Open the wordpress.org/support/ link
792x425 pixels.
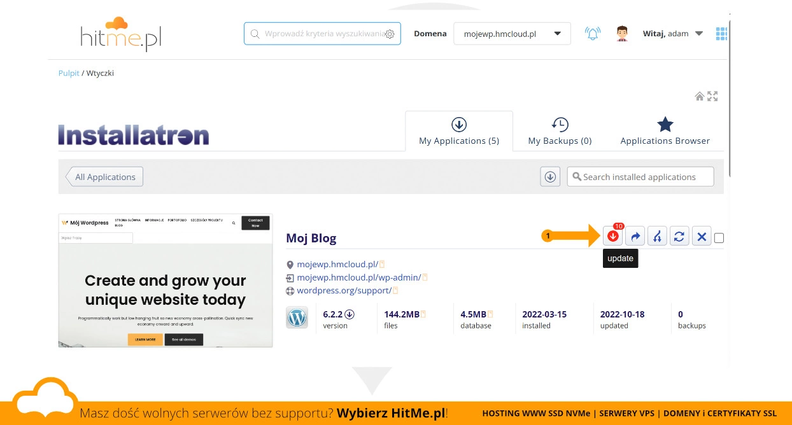(344, 291)
